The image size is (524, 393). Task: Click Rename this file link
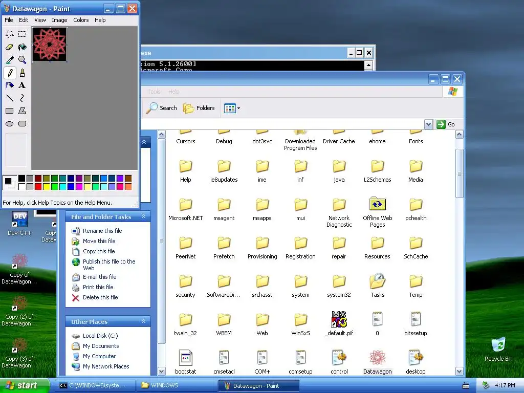pyautogui.click(x=102, y=231)
